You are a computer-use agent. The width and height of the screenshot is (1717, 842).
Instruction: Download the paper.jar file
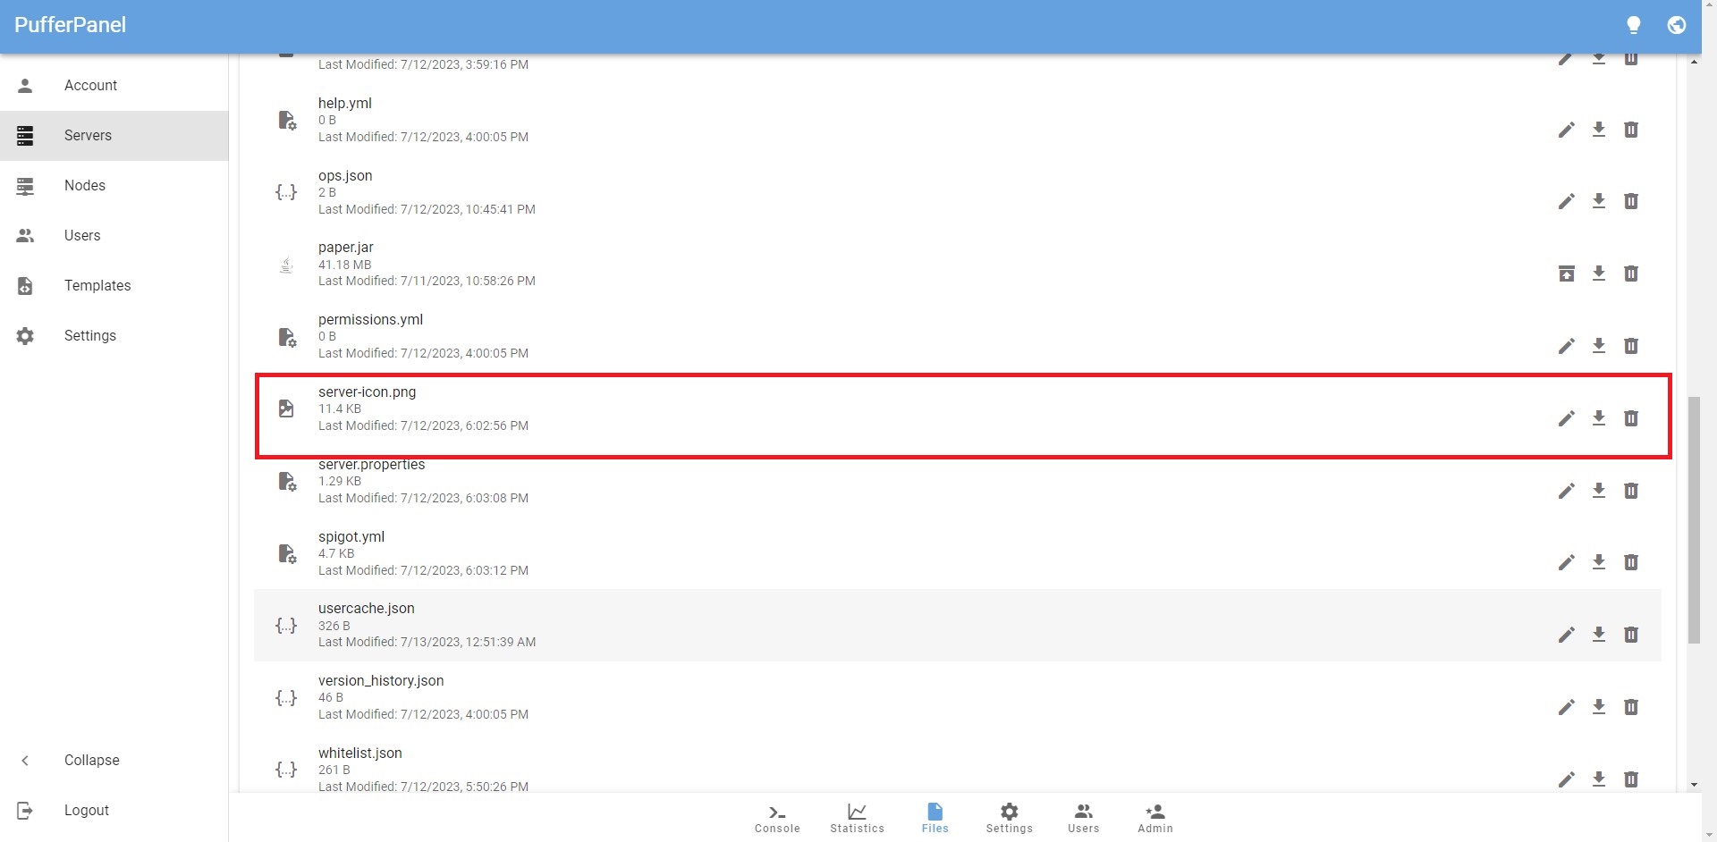click(1598, 274)
